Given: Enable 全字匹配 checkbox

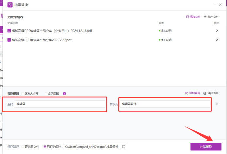Looking at the screenshot, I should 46,94.
